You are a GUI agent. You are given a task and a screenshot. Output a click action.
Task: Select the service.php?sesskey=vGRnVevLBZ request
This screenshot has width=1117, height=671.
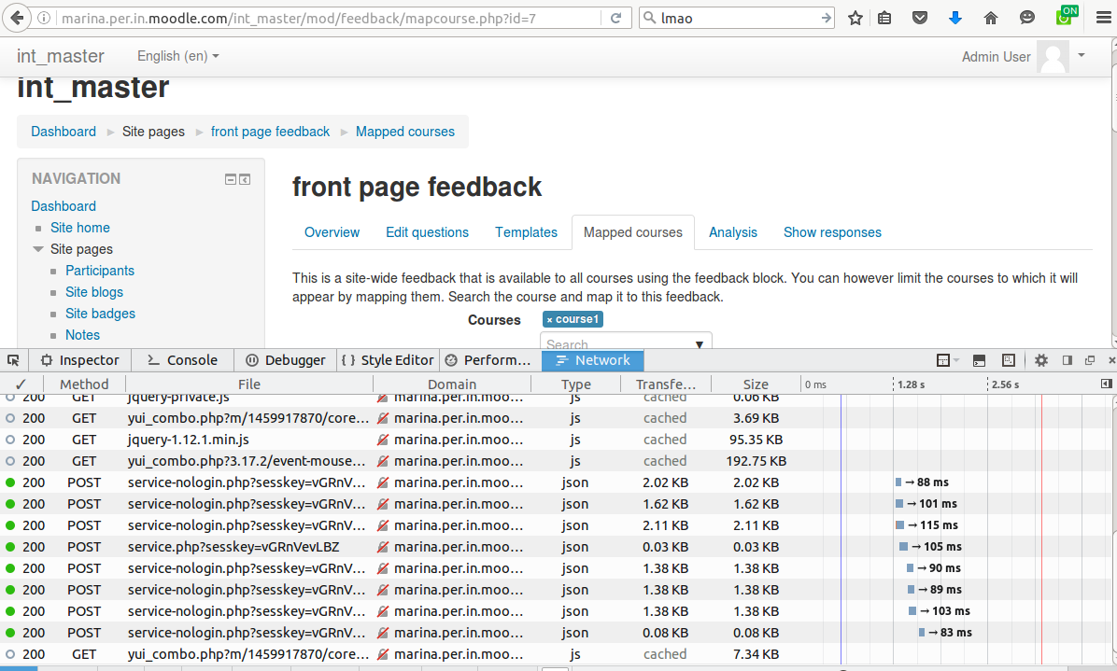click(556, 547)
